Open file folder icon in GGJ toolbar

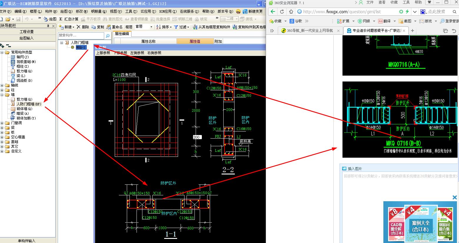coord(8,19)
